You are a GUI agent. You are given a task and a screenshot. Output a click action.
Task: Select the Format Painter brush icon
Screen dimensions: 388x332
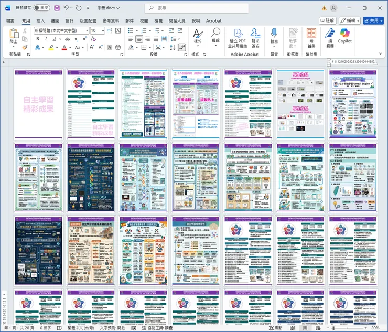click(25, 47)
